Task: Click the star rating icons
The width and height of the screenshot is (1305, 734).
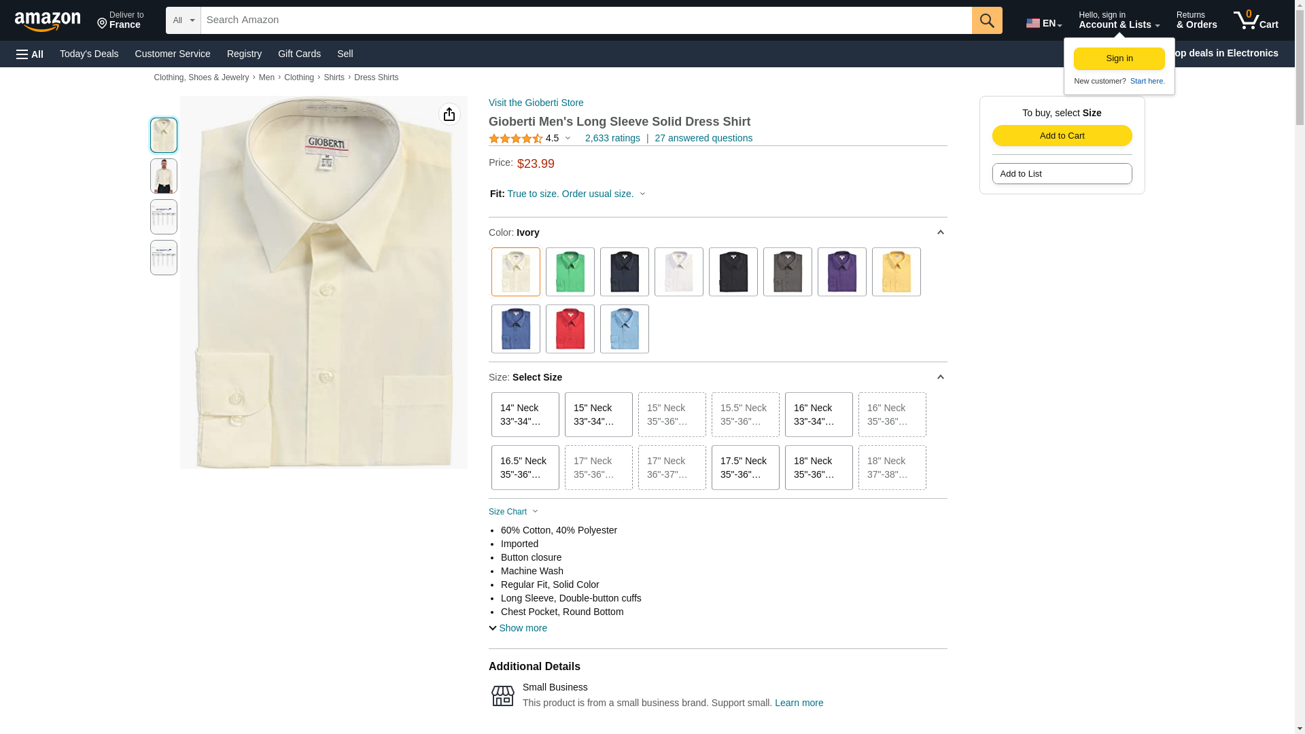Action: click(516, 139)
